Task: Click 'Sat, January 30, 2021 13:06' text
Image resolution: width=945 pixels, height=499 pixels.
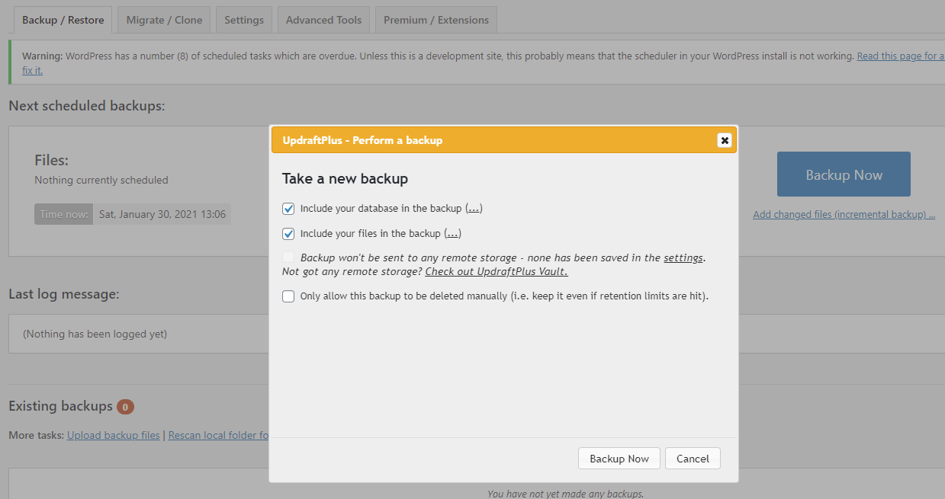Action: click(162, 214)
